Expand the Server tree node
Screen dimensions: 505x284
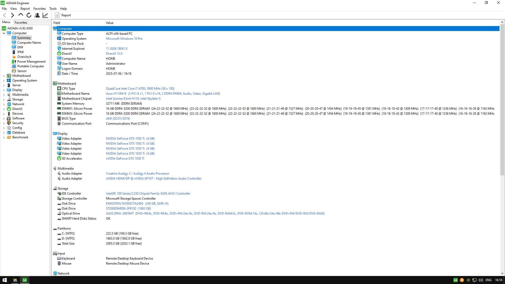click(x=4, y=85)
